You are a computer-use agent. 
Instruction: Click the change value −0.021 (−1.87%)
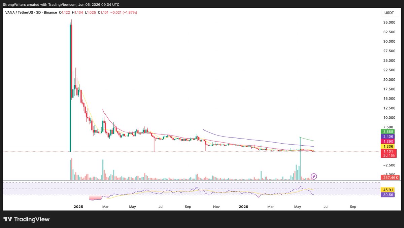click(123, 12)
